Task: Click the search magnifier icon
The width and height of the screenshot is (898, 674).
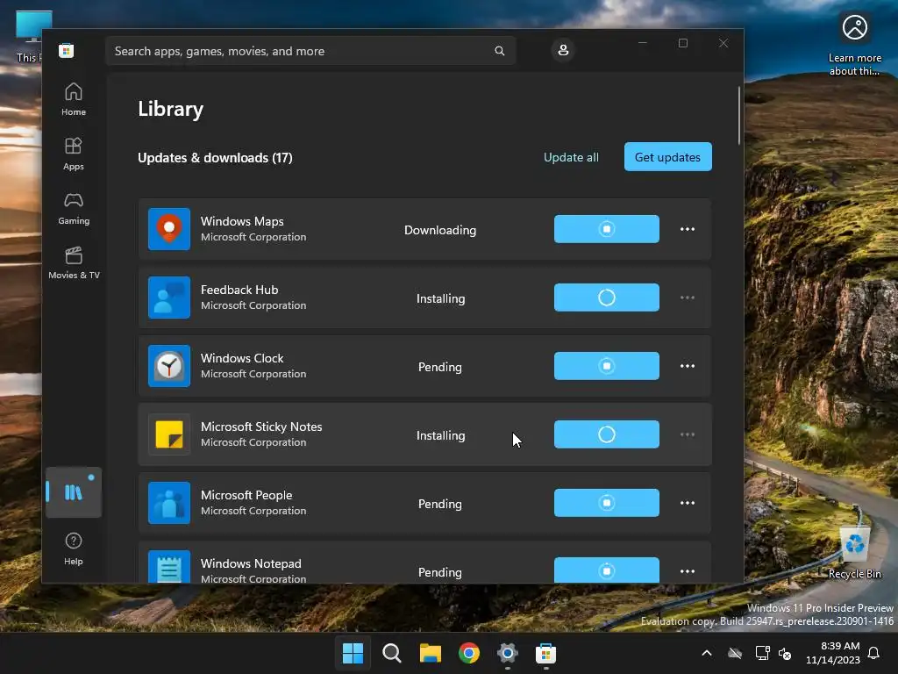Action: coord(499,51)
